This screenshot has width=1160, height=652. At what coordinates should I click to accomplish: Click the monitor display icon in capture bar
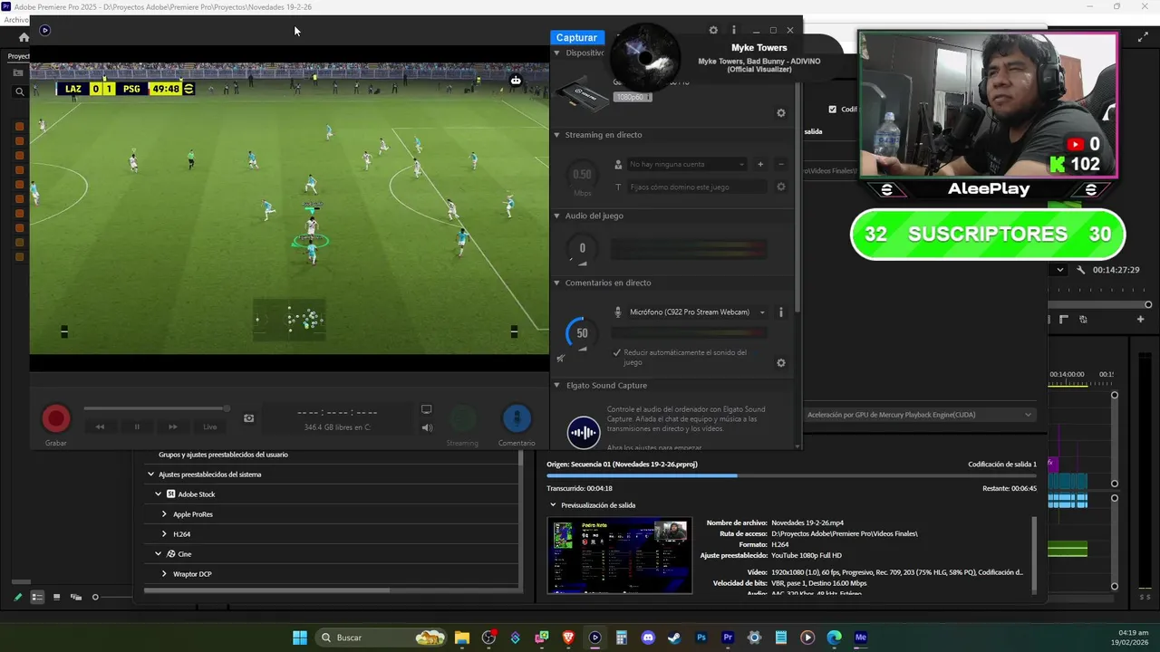426,410
